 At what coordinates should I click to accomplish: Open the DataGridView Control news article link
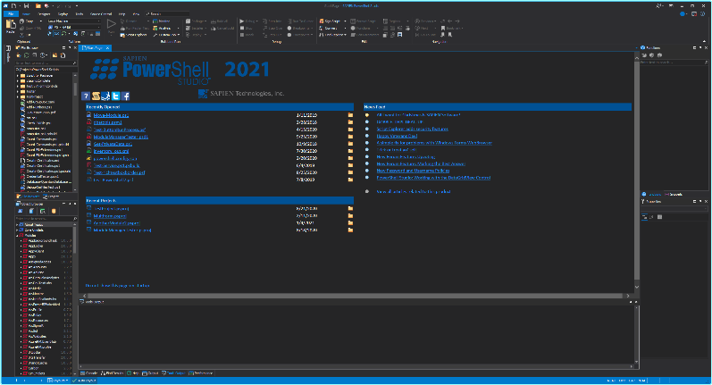(433, 178)
